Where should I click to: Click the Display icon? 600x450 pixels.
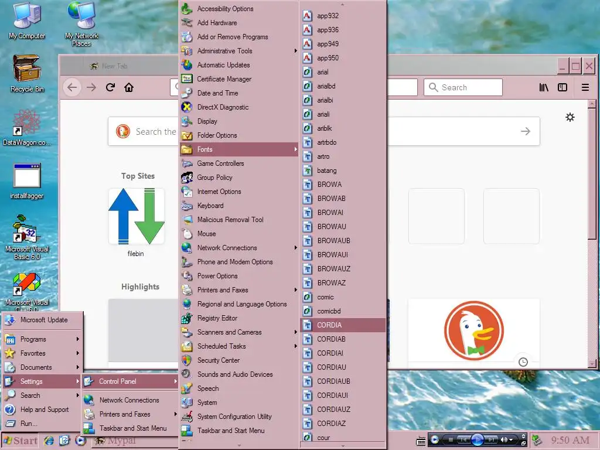point(187,121)
